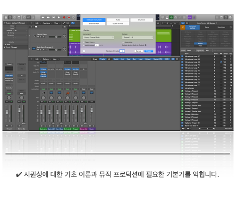Click the Cancel button in the New Track dialog
The width and height of the screenshot is (236, 213).
tap(139, 51)
